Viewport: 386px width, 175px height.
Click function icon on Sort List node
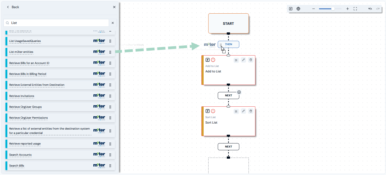tap(207, 111)
